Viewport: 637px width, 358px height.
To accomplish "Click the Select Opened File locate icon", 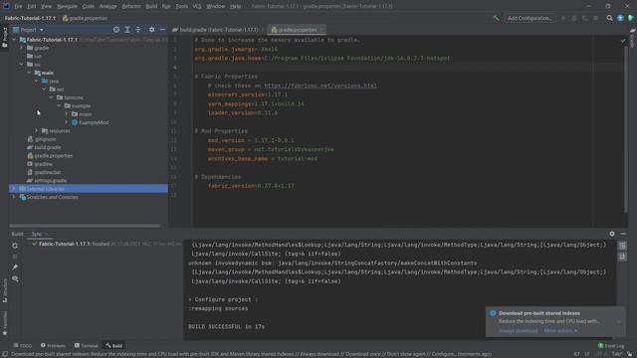I will (116, 30).
